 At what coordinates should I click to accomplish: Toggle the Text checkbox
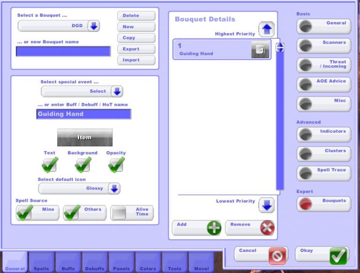coord(50,164)
